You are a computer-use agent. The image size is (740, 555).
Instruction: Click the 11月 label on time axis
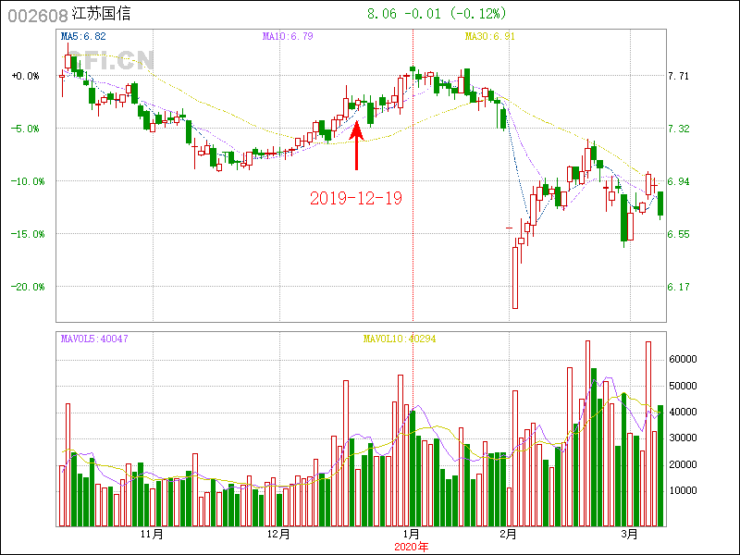point(152,534)
